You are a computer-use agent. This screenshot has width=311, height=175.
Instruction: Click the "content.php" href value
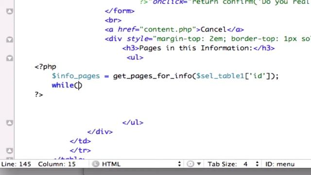[x=168, y=30]
